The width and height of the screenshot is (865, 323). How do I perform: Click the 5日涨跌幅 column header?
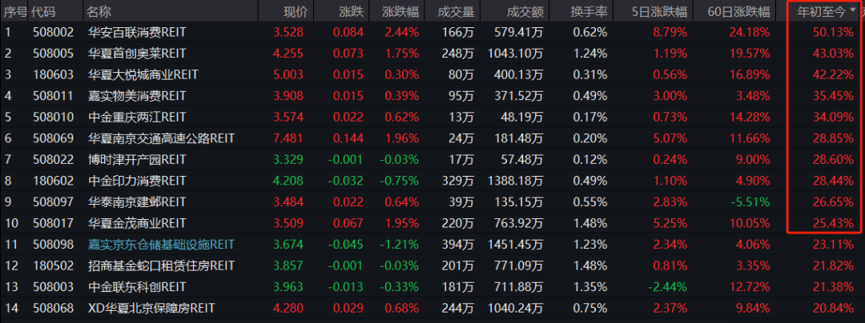pyautogui.click(x=658, y=12)
